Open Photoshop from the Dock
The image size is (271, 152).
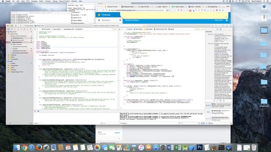click(199, 147)
